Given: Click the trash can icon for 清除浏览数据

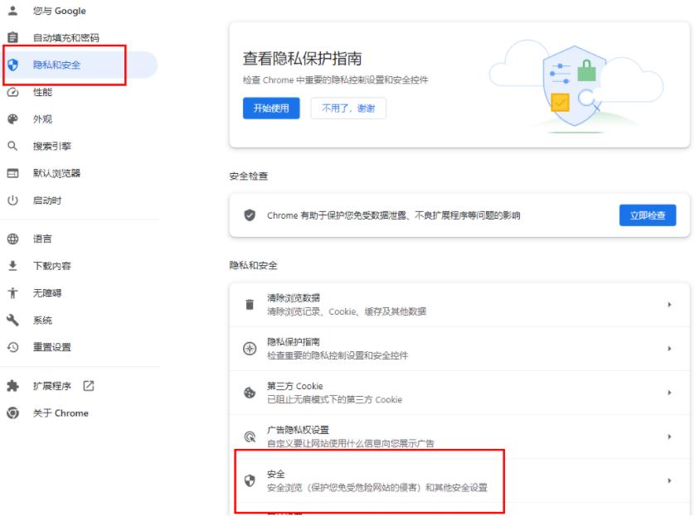Looking at the screenshot, I should point(250,305).
